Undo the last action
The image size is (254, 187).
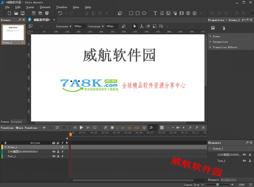pos(60,13)
